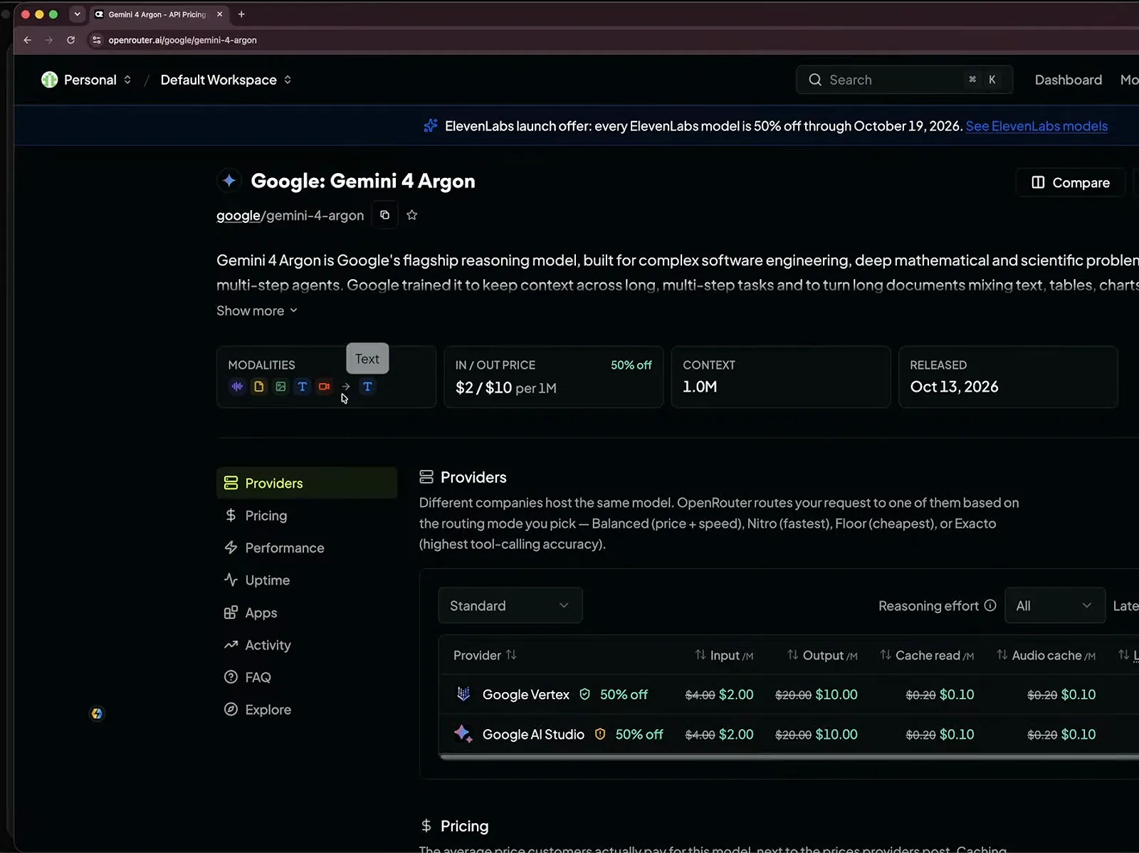The width and height of the screenshot is (1139, 853).
Task: Open Explore in the side navigation
Action: coord(307,710)
